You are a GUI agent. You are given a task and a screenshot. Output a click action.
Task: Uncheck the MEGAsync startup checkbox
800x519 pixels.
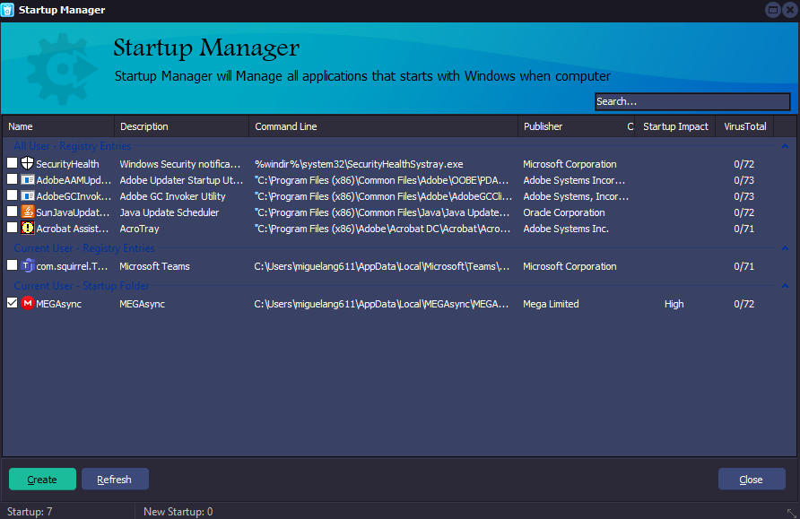[12, 304]
